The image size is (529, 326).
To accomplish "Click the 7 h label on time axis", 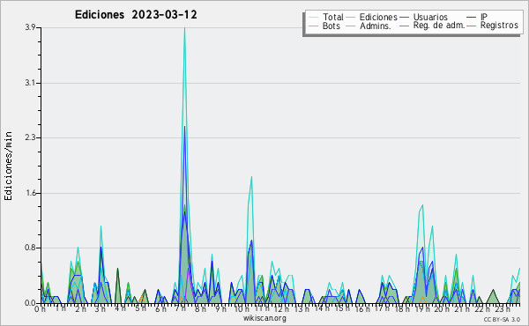I will click(x=181, y=308).
